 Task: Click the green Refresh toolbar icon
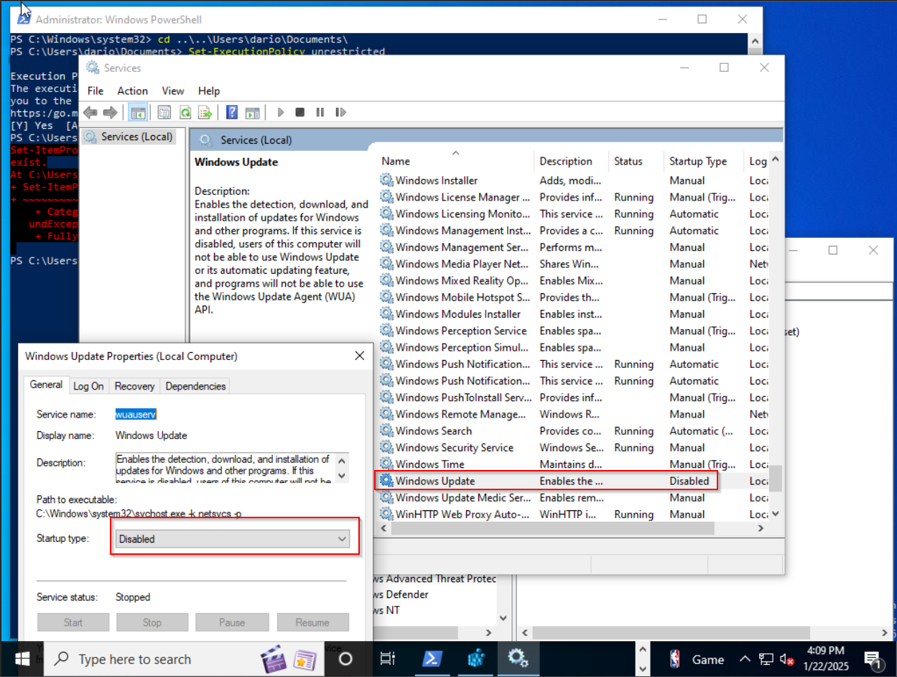(185, 112)
